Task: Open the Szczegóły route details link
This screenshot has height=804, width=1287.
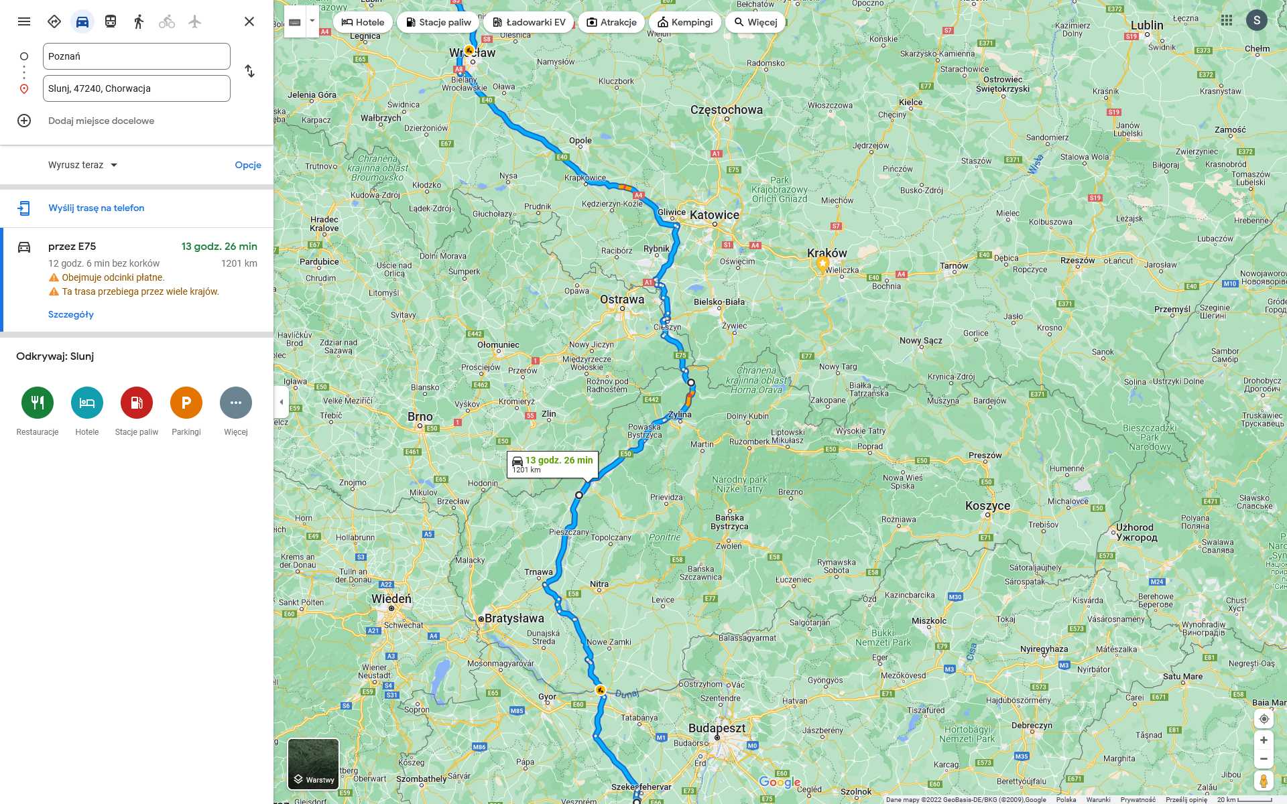Action: [x=71, y=314]
